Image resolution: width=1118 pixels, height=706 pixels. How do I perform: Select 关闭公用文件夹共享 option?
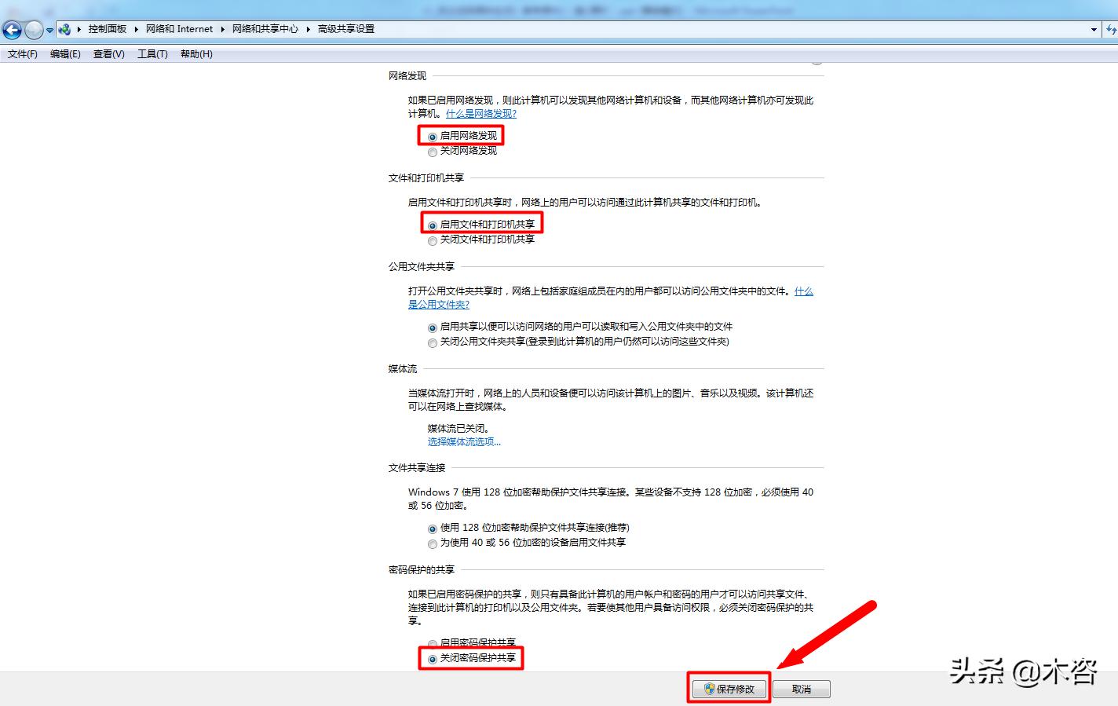coord(433,342)
